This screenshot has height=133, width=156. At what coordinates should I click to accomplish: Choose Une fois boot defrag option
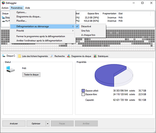(90, 31)
